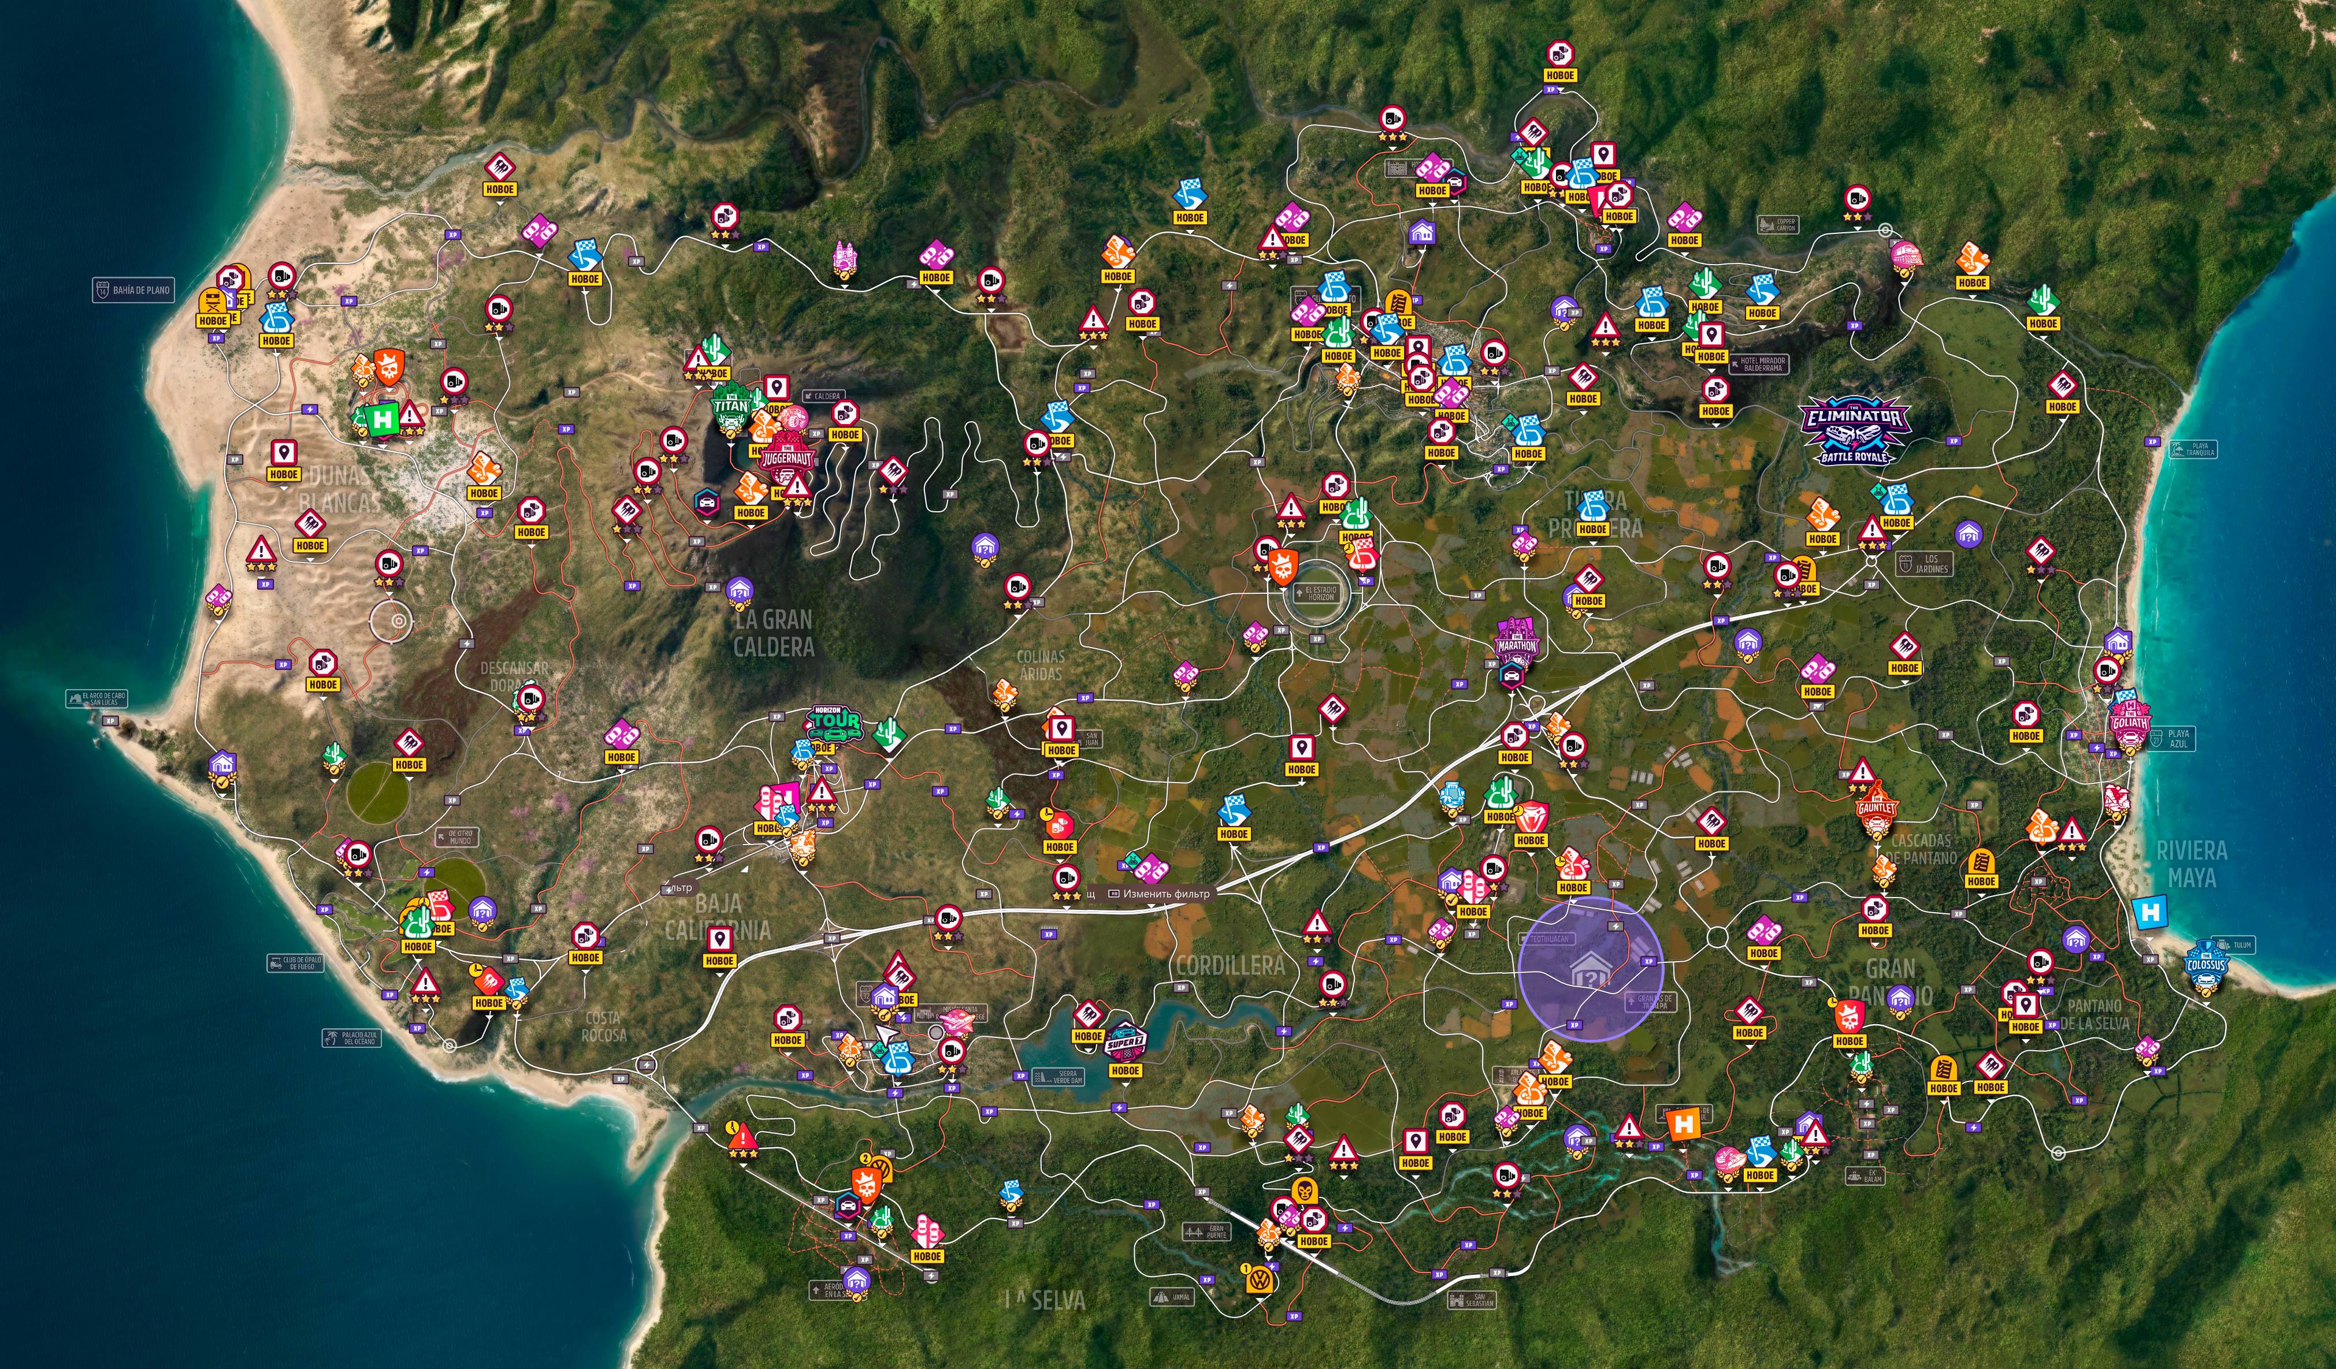Click the El Arco de Cabo San Lucas label
This screenshot has height=1369, width=2336.
pyautogui.click(x=97, y=699)
